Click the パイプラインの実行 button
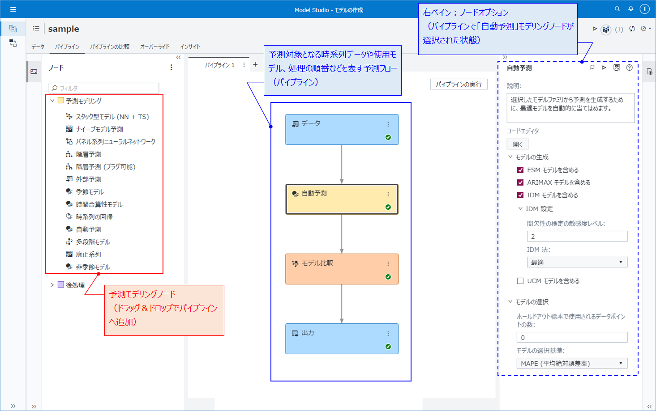This screenshot has height=411, width=656. (x=459, y=84)
